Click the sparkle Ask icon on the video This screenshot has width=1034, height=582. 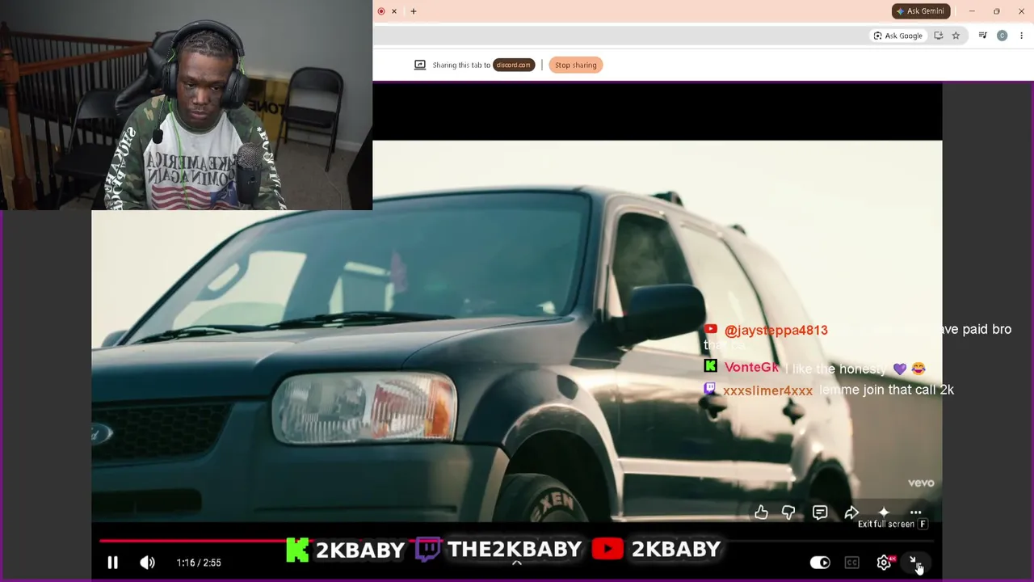click(884, 512)
